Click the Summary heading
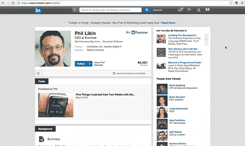This screenshot has height=146, width=245. (54, 139)
